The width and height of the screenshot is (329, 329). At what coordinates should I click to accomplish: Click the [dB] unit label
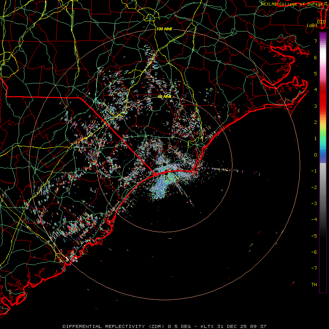click(312, 25)
